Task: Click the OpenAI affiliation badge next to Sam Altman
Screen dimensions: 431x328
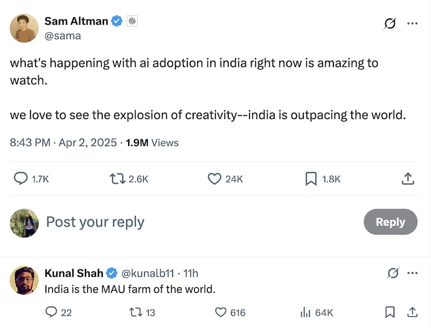Action: 132,21
